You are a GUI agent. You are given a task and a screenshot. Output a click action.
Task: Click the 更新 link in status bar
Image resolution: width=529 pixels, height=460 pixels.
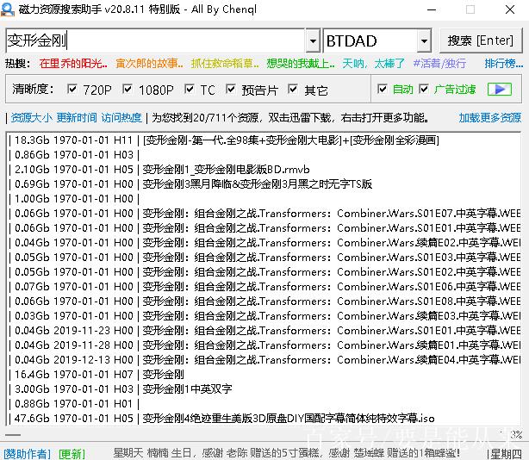(x=72, y=454)
